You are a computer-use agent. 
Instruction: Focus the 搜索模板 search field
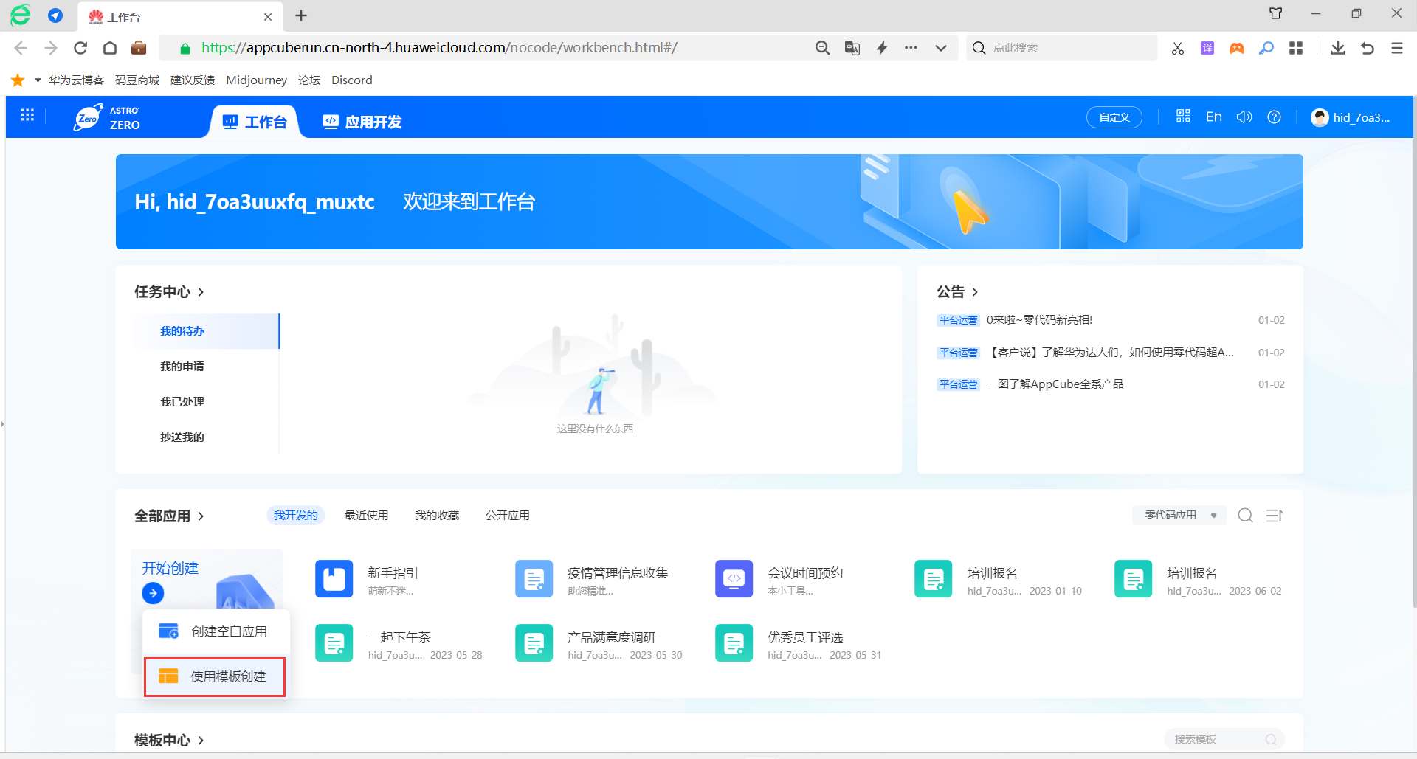tap(1224, 739)
